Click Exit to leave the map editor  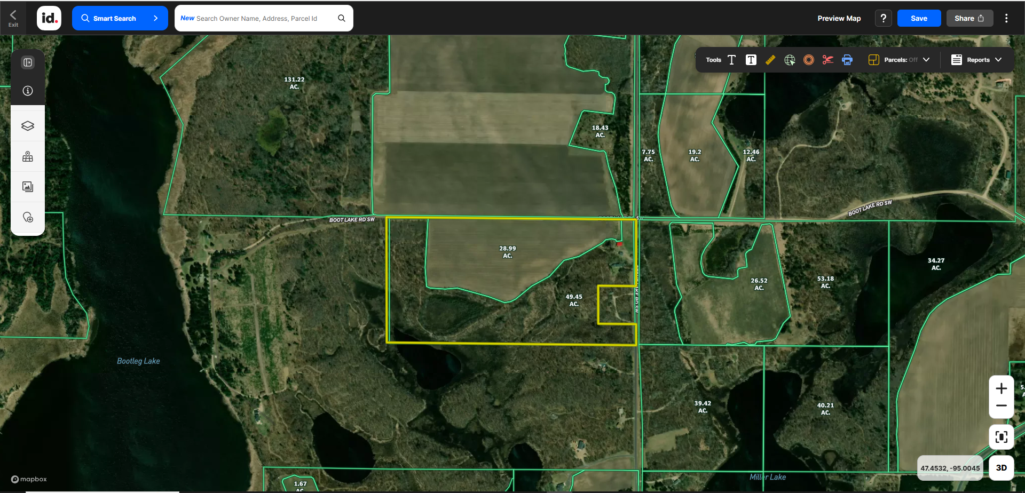click(x=13, y=18)
